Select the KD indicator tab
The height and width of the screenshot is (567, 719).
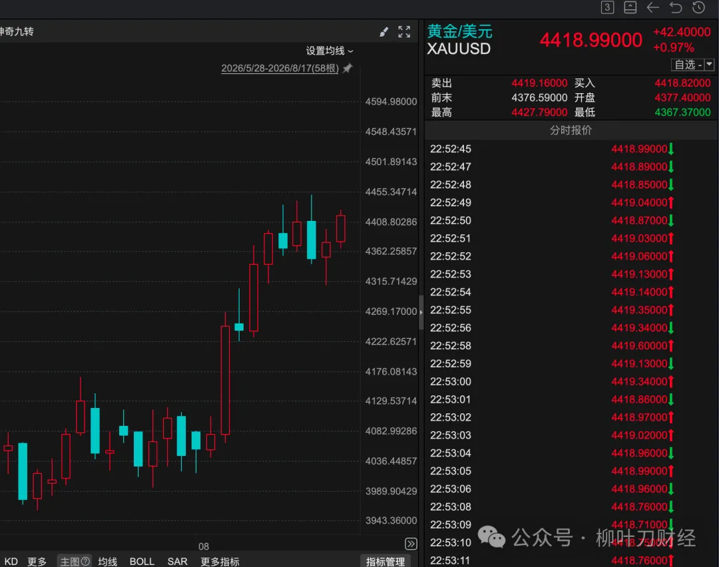11,562
